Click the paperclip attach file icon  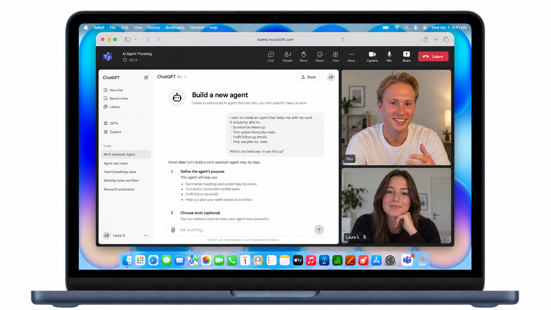coord(173,230)
